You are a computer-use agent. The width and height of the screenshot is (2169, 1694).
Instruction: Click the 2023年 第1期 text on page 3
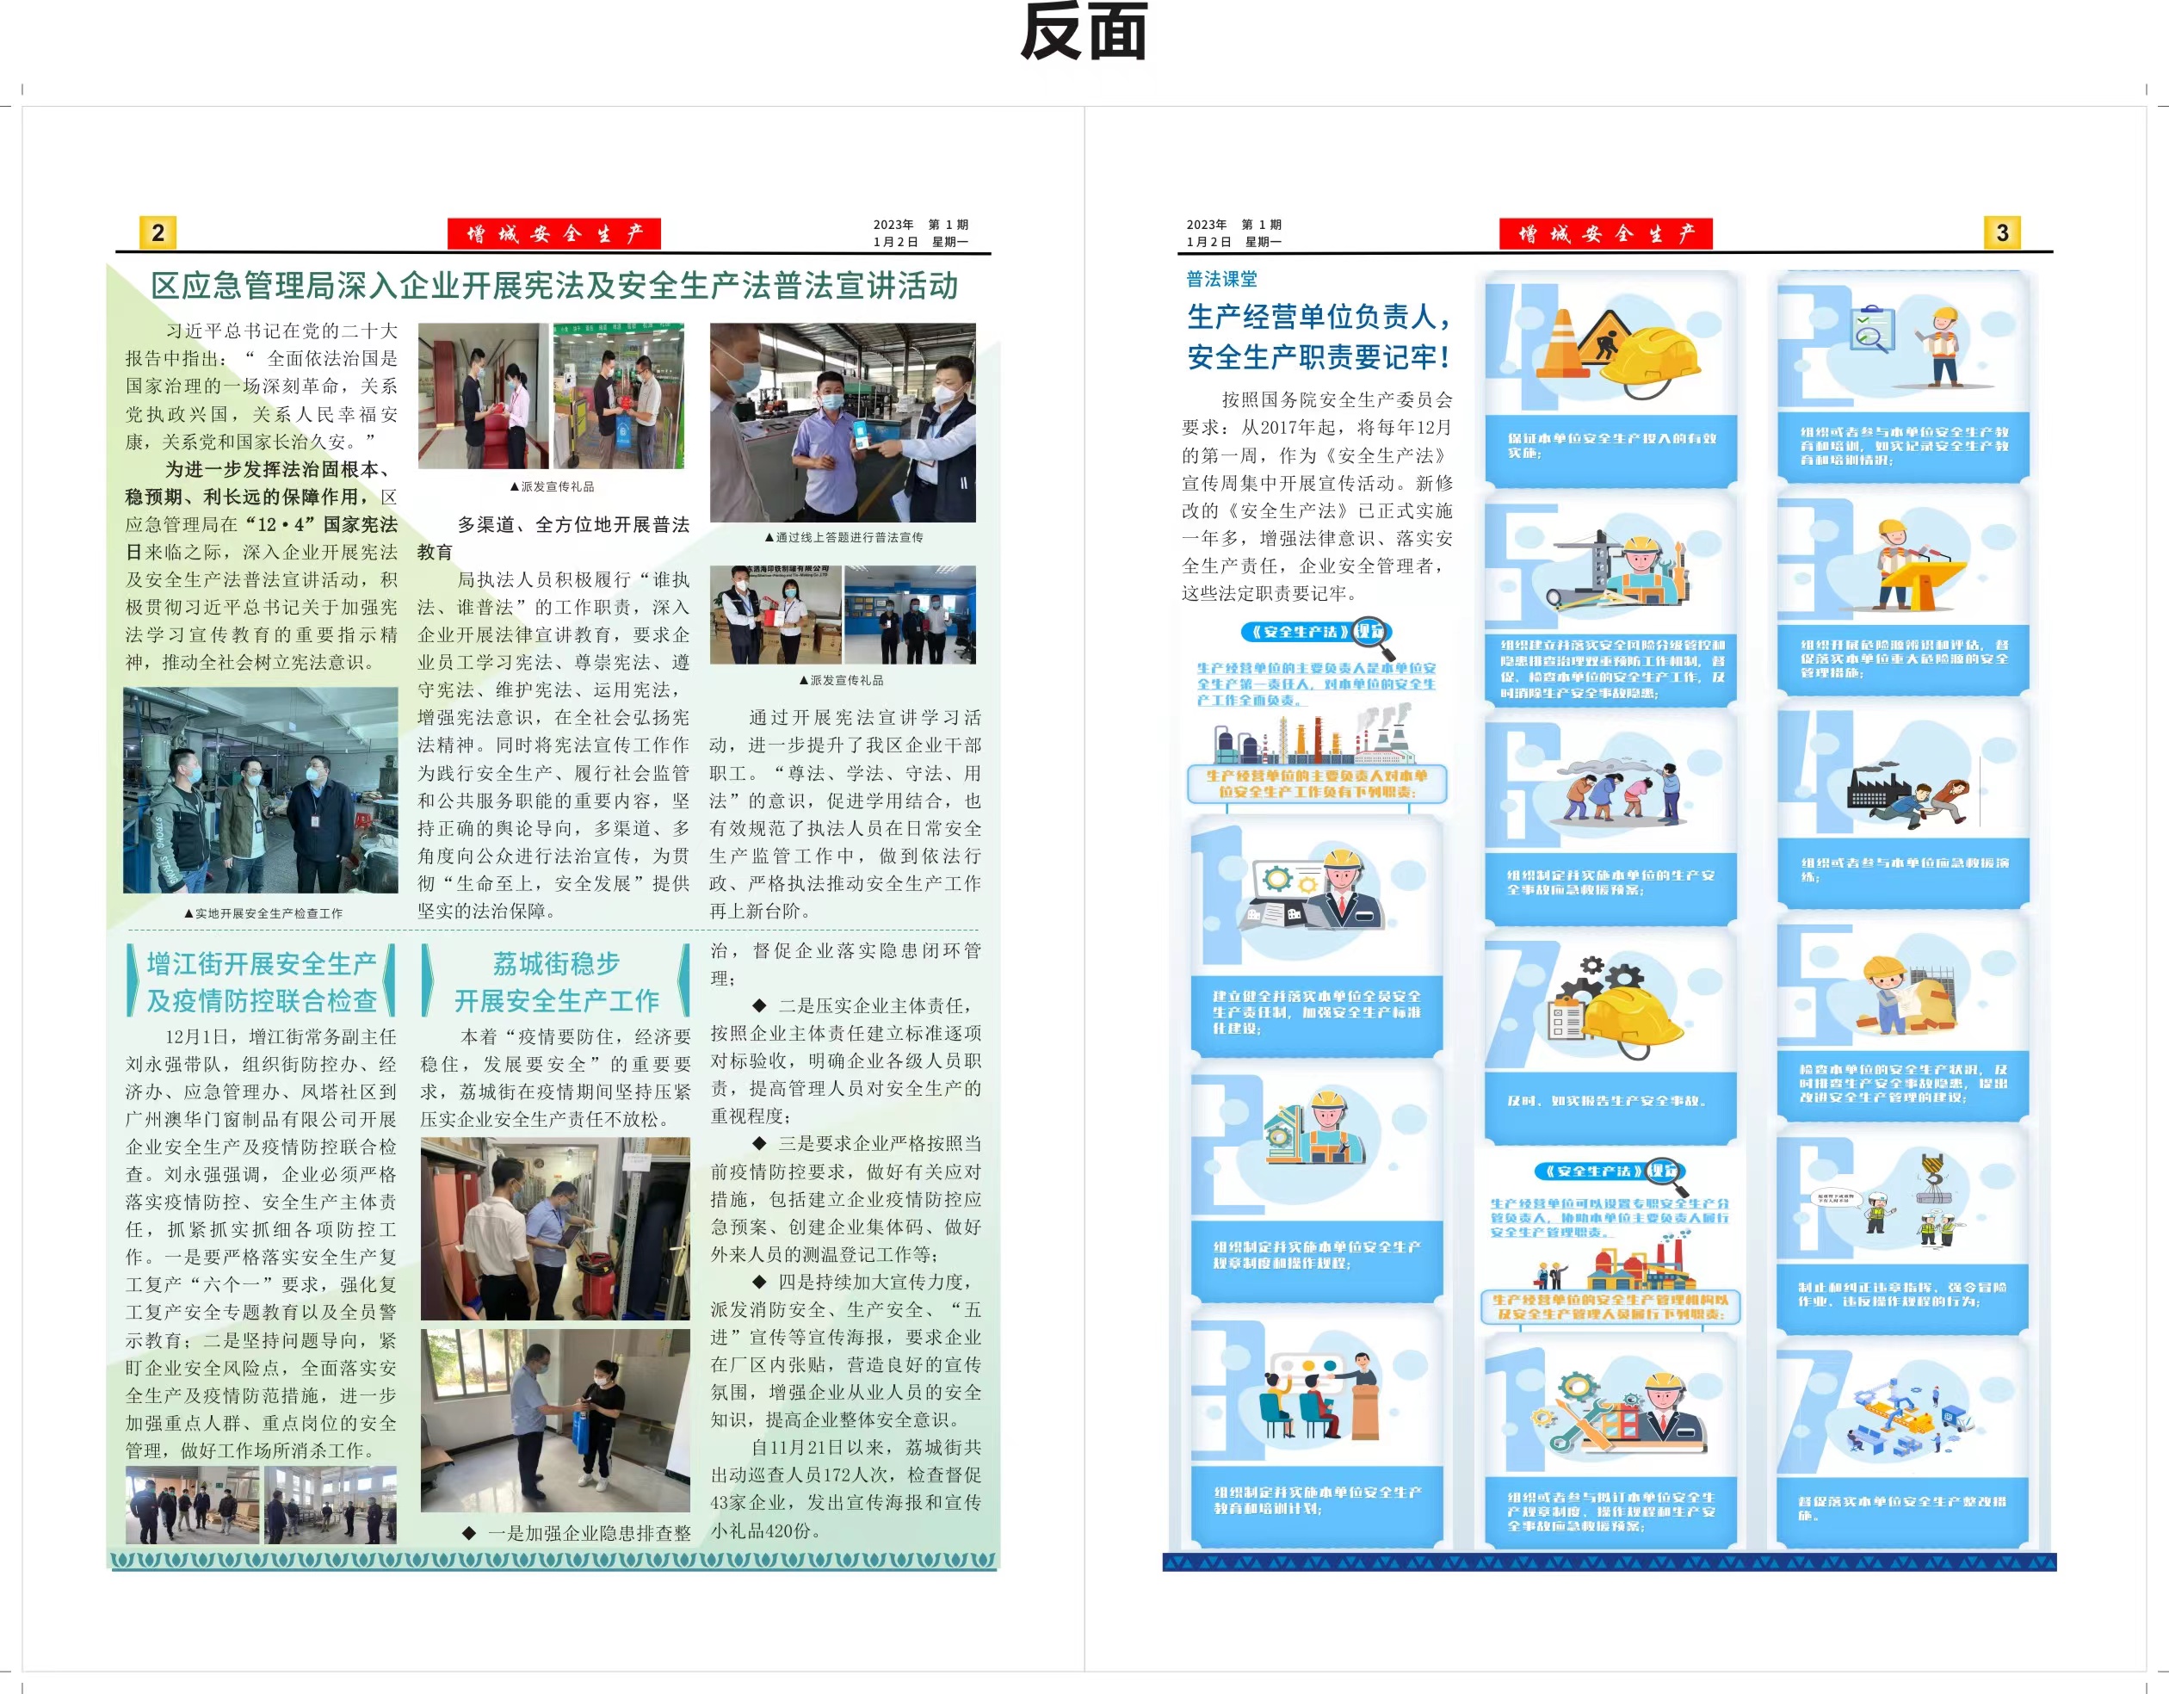coord(1233,225)
